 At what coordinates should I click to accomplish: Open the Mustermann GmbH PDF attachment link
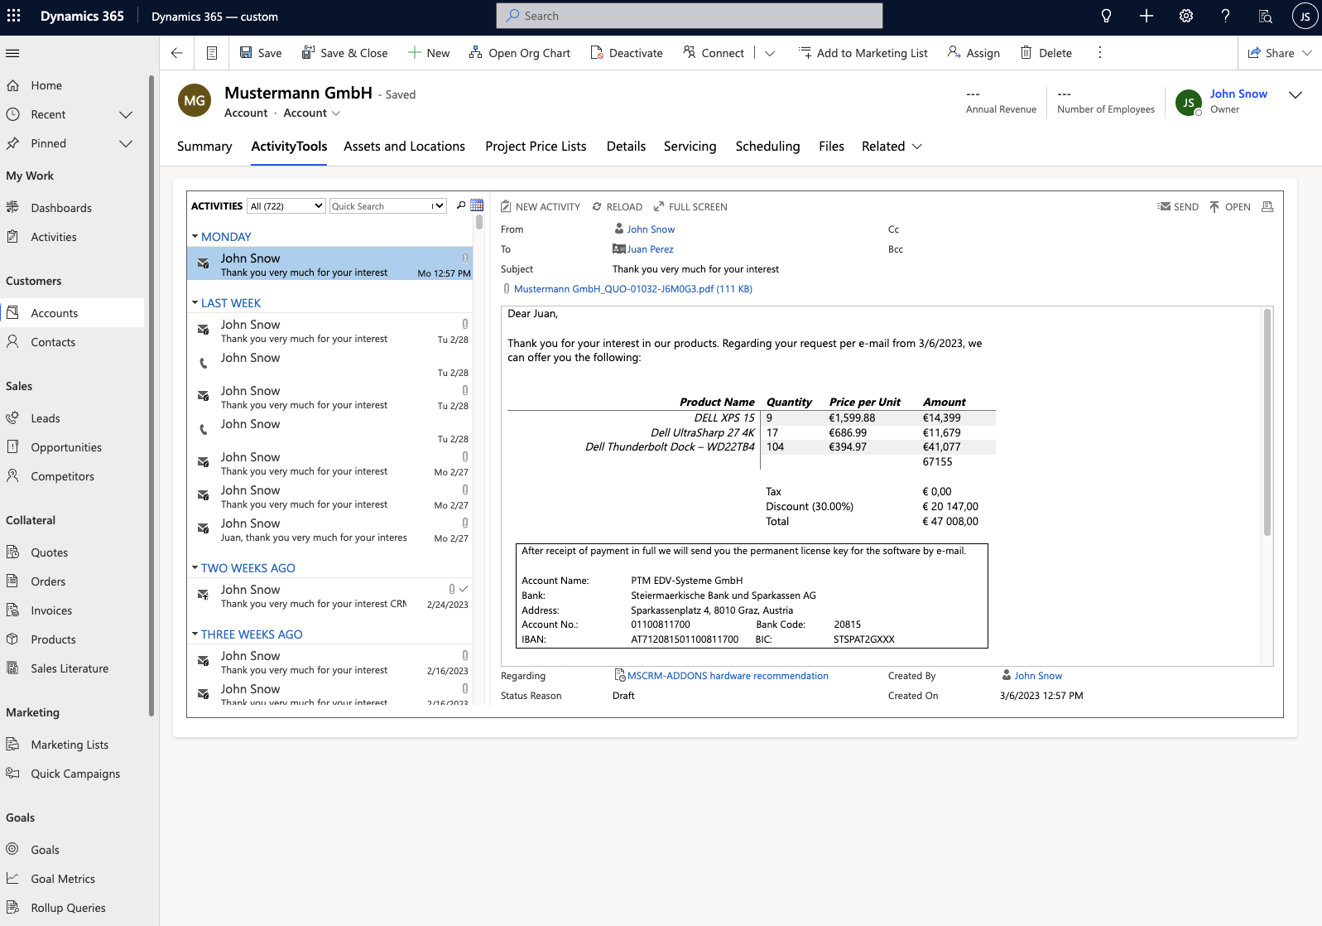[x=632, y=289]
